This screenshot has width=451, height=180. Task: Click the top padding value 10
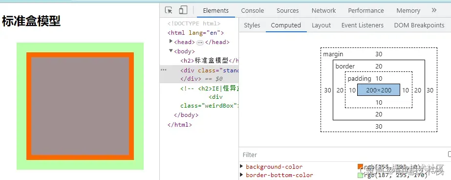[379, 78]
